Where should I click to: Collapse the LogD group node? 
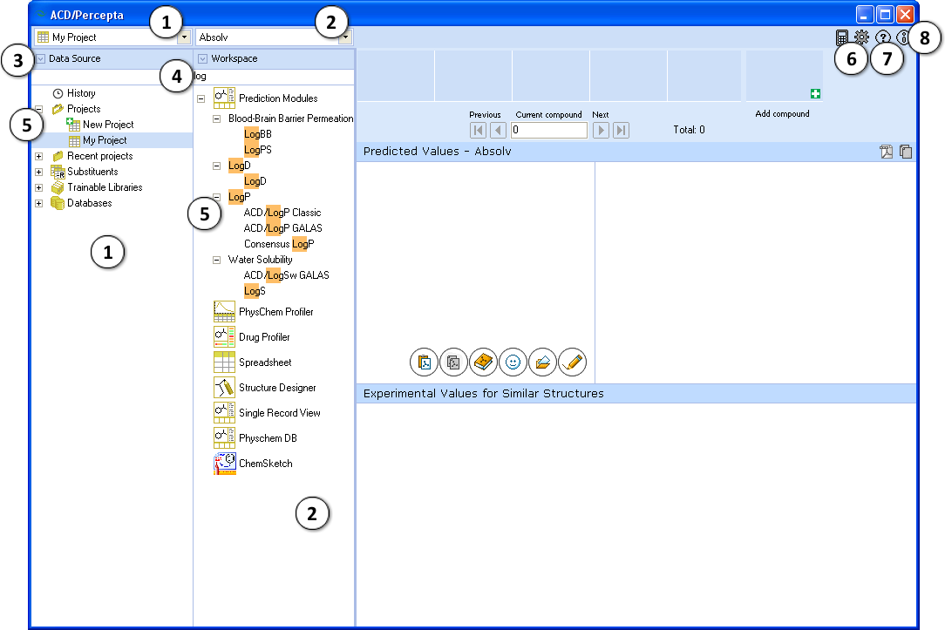point(217,166)
